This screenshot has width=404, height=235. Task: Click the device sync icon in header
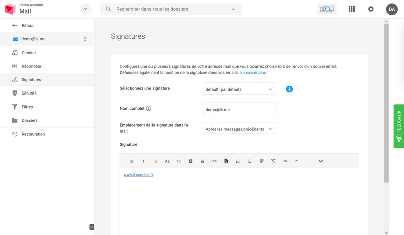coord(327,9)
